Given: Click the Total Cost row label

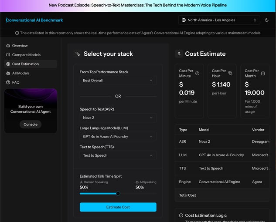Looking at the screenshot, I should point(187,195).
